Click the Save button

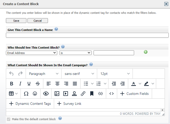(x=16, y=20)
